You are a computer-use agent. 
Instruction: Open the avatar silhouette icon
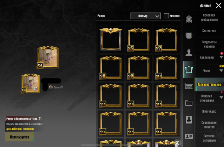point(189,53)
